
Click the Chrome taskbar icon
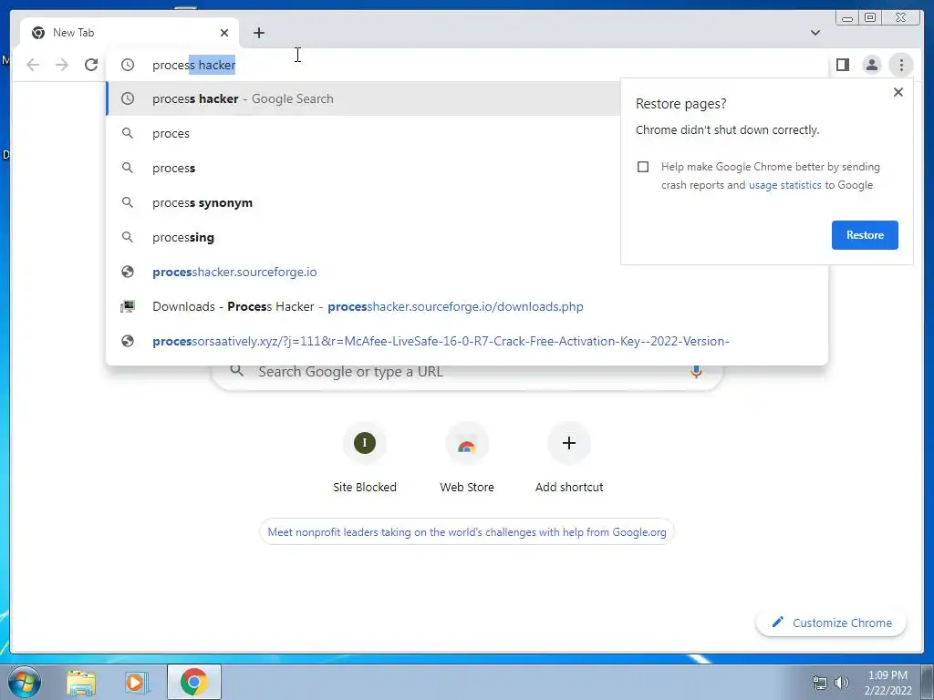coord(194,682)
